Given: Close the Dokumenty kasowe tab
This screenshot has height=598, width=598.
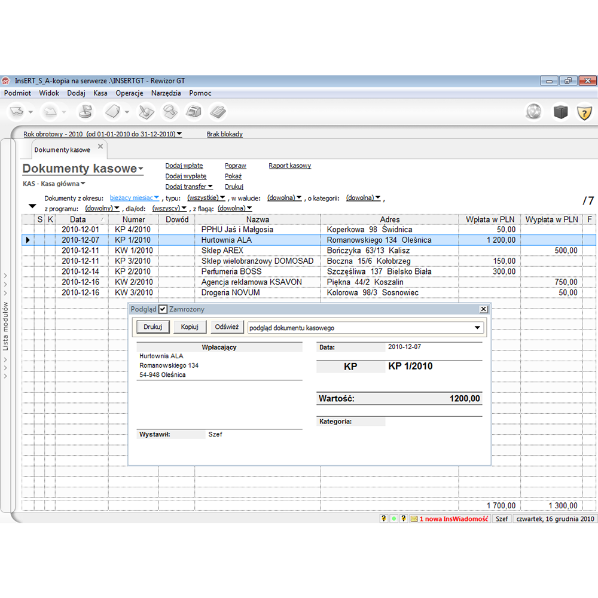Looking at the screenshot, I should [x=100, y=147].
